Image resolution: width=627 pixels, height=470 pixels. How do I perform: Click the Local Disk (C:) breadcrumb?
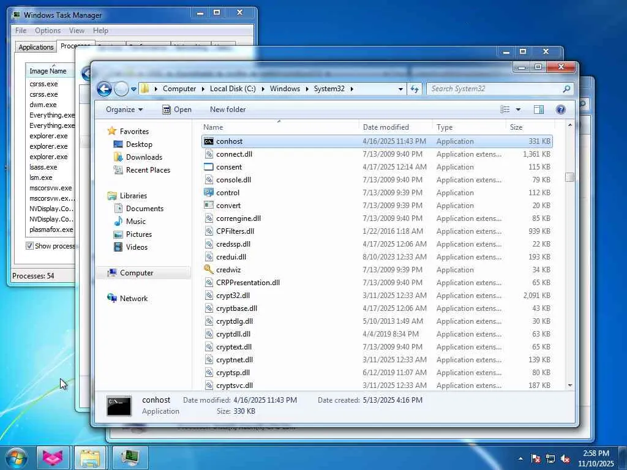[x=233, y=89]
